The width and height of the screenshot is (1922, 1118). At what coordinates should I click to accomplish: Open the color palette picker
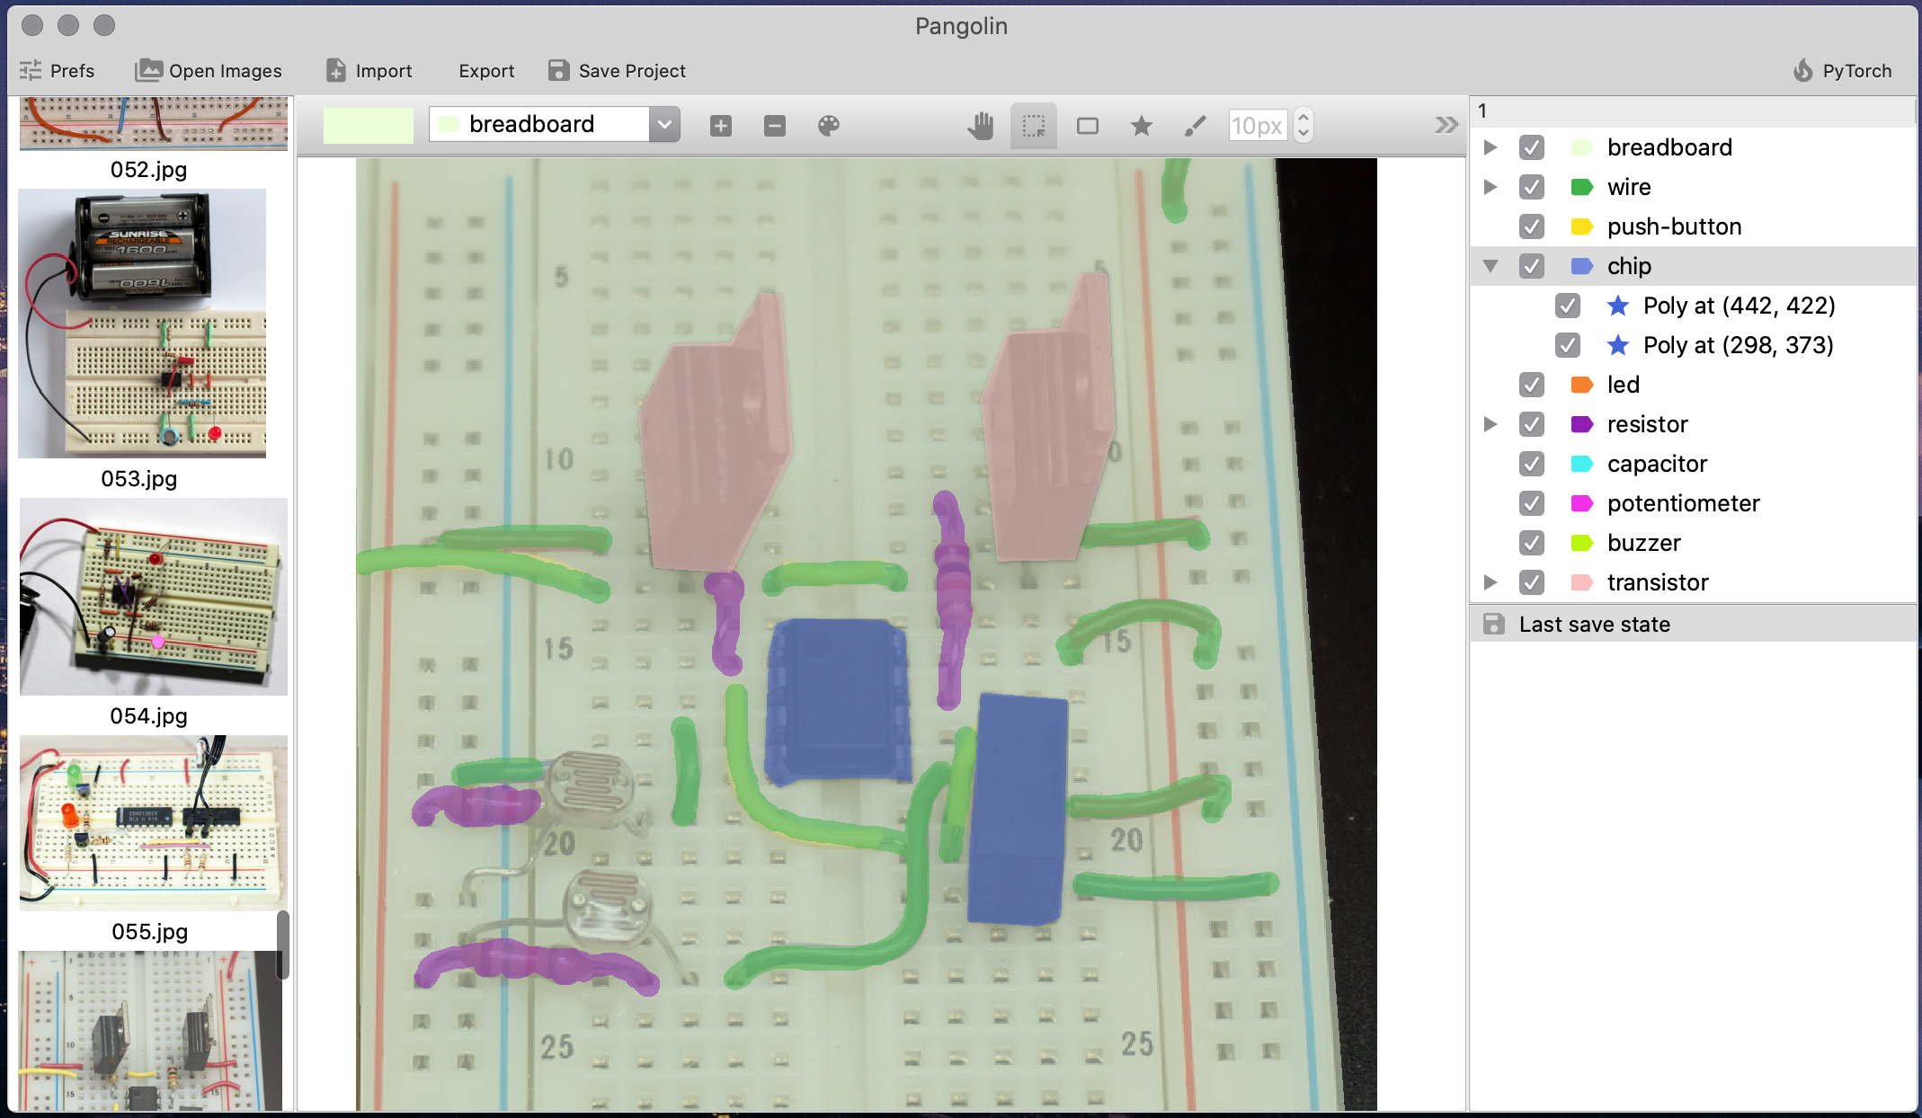pos(829,126)
